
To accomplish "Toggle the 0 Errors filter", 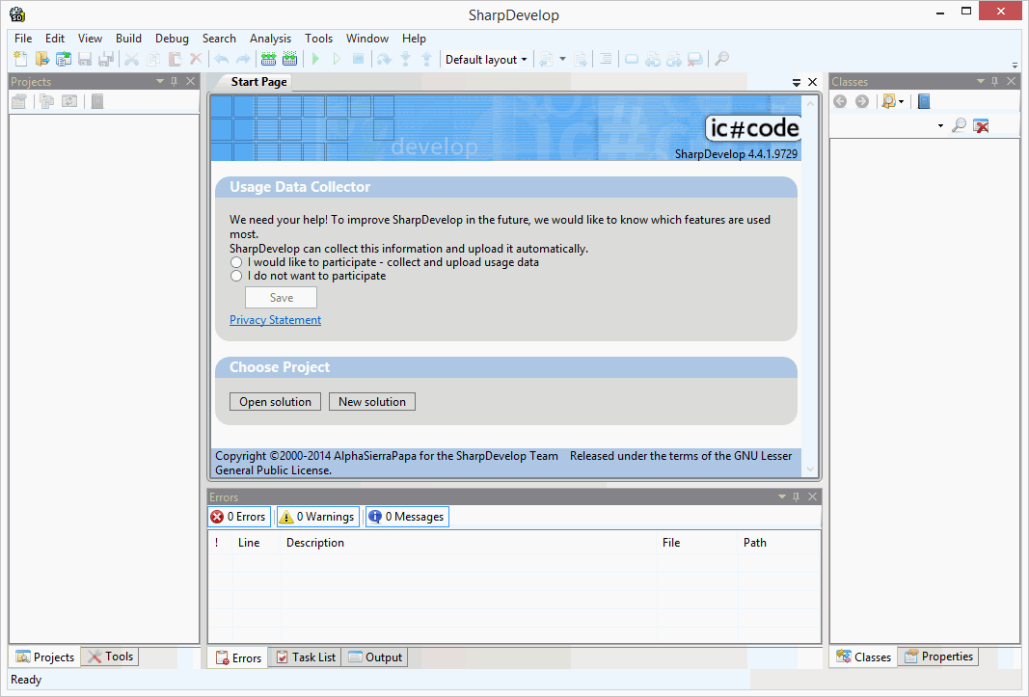I will (239, 517).
